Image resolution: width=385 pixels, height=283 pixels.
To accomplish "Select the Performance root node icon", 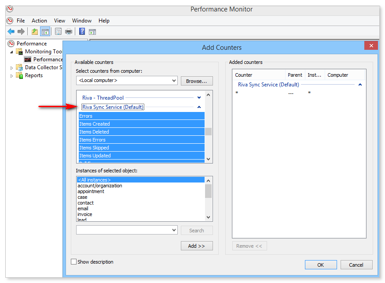I will click(x=11, y=44).
